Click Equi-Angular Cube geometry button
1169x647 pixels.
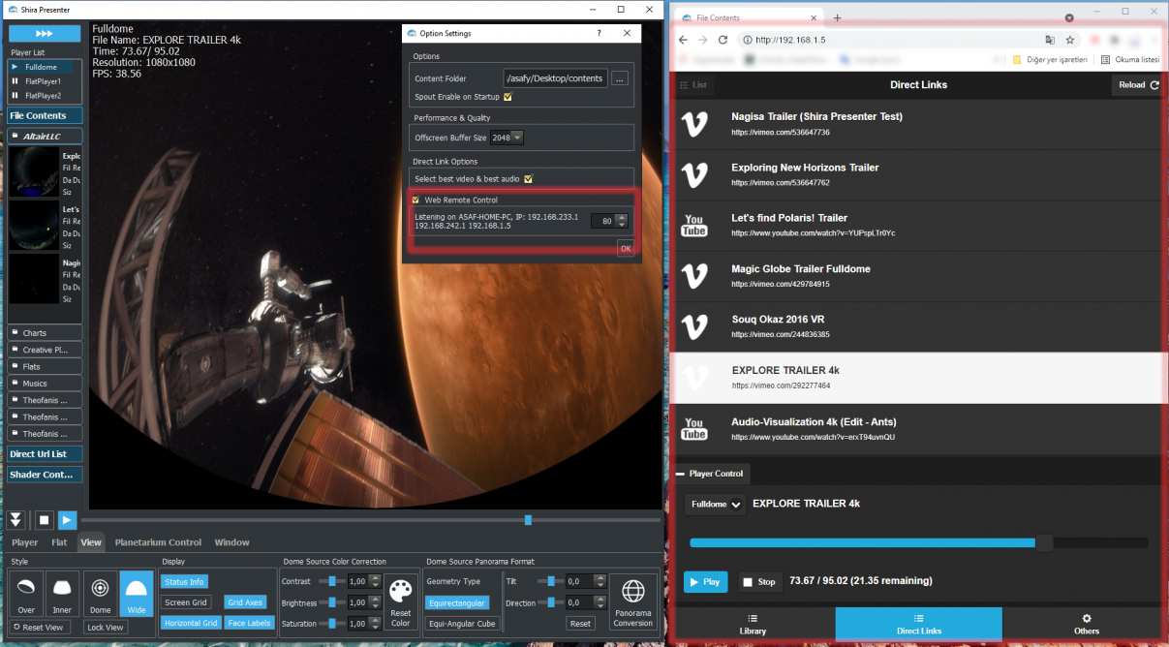pos(461,623)
